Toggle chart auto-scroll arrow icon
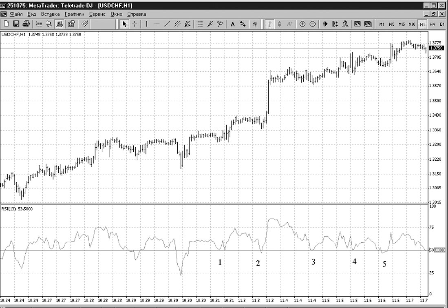 325,24
